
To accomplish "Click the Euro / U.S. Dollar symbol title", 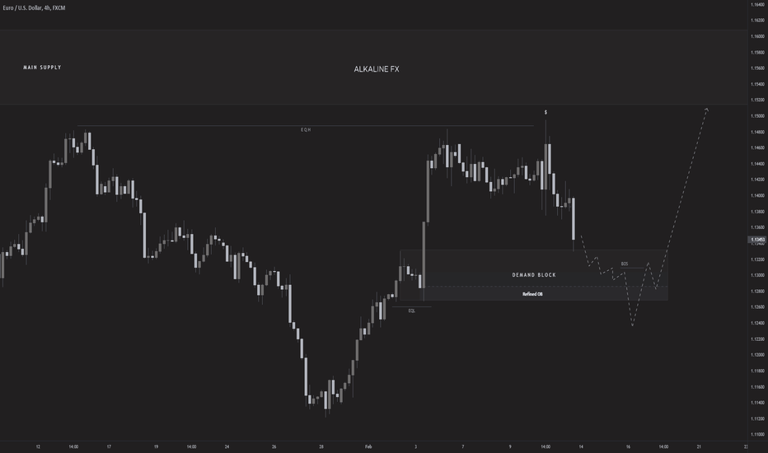I will point(34,8).
